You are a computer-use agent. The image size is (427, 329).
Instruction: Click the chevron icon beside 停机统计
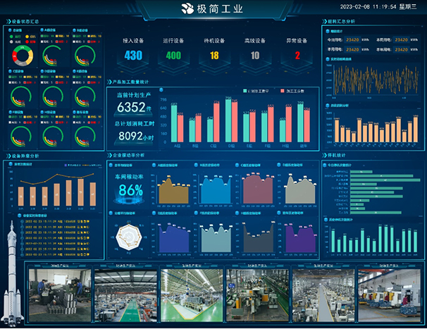(x=324, y=154)
